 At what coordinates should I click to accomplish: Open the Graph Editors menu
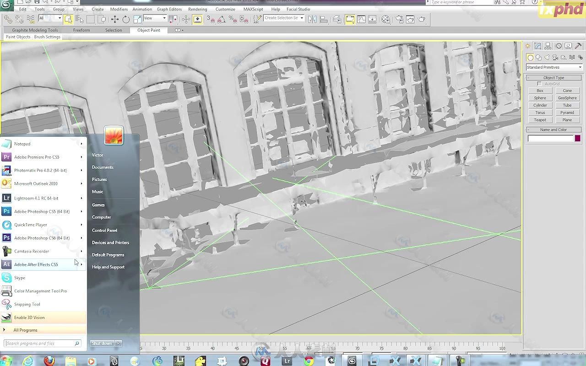169,9
